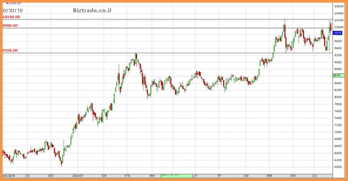Click the 8000 price axis label
348x181 pixels.
[339, 97]
